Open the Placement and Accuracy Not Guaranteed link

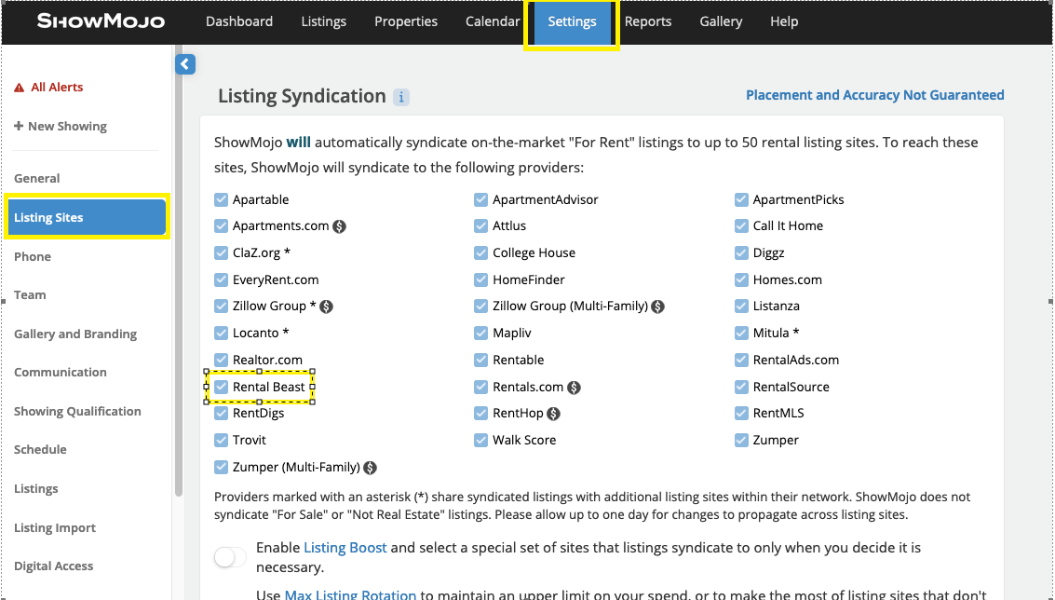tap(874, 94)
